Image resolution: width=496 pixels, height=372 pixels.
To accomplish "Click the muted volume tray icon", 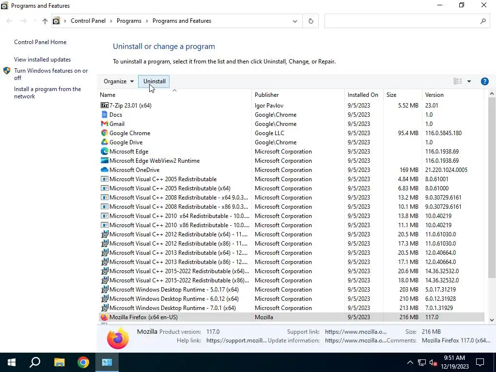I will click(x=434, y=362).
